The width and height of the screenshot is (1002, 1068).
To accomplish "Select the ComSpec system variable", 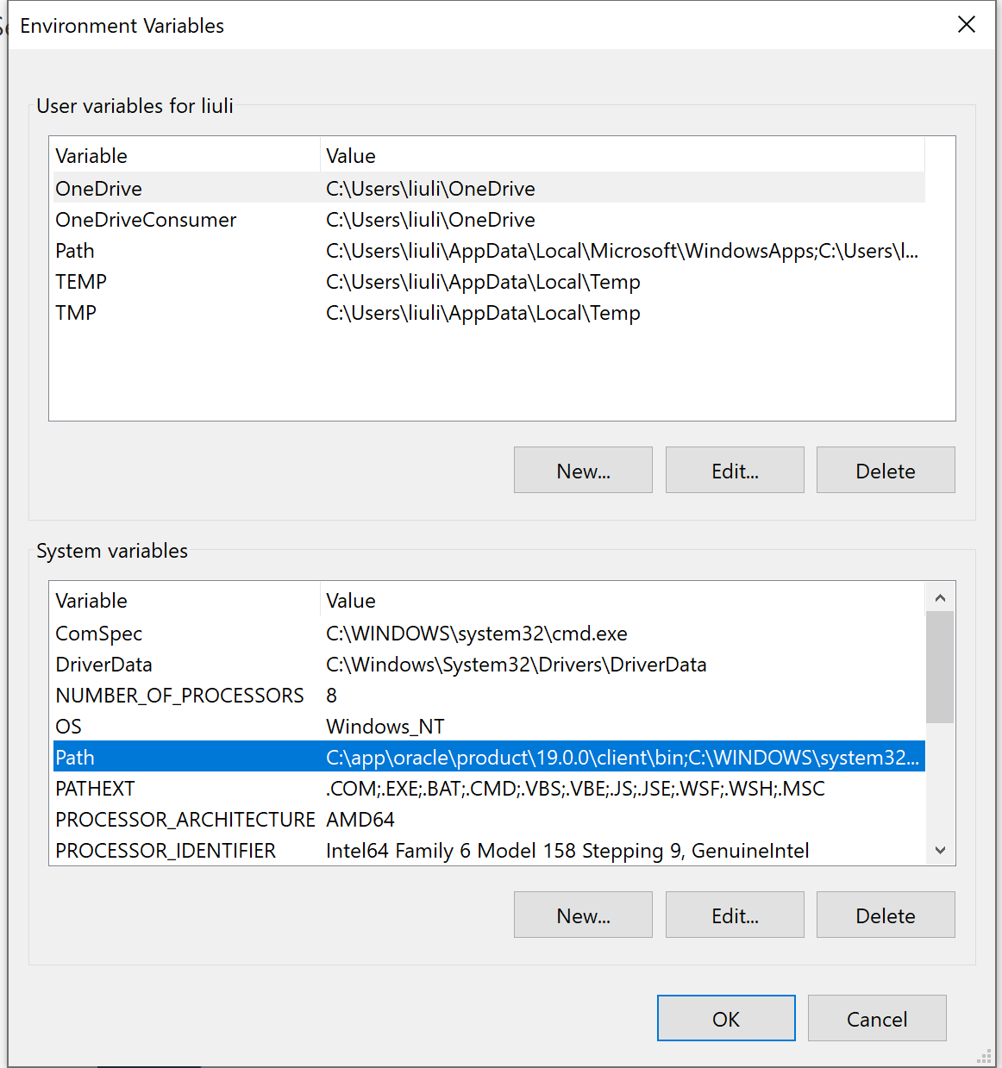I will point(99,634).
